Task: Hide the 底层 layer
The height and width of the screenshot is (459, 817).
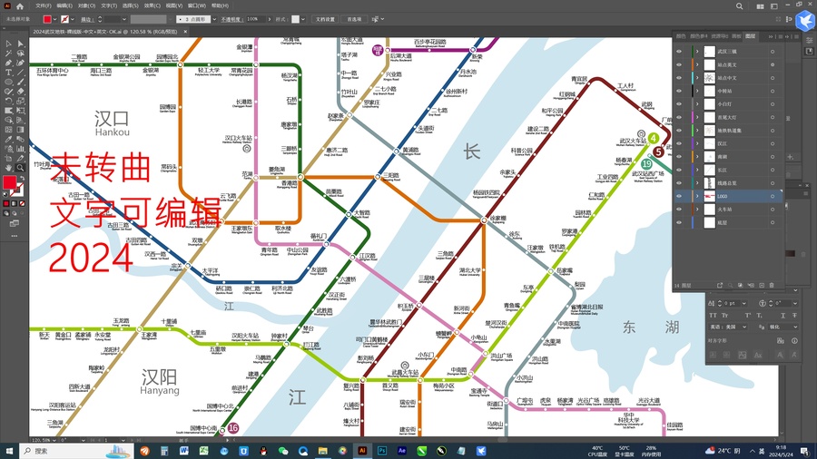Action: pyautogui.click(x=678, y=222)
